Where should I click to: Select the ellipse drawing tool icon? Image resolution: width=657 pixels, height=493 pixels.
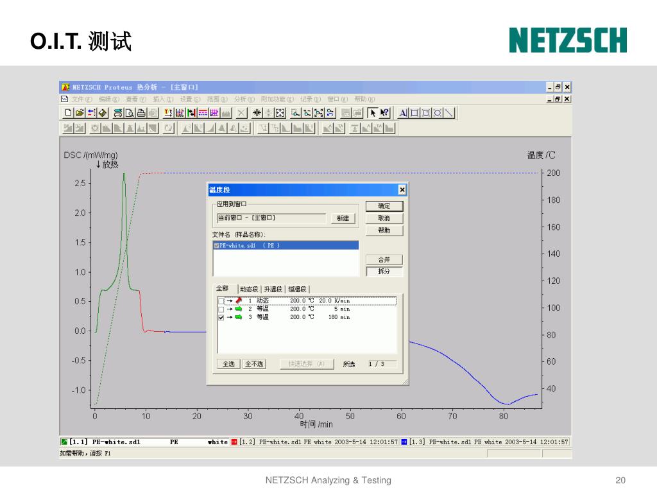click(x=438, y=113)
